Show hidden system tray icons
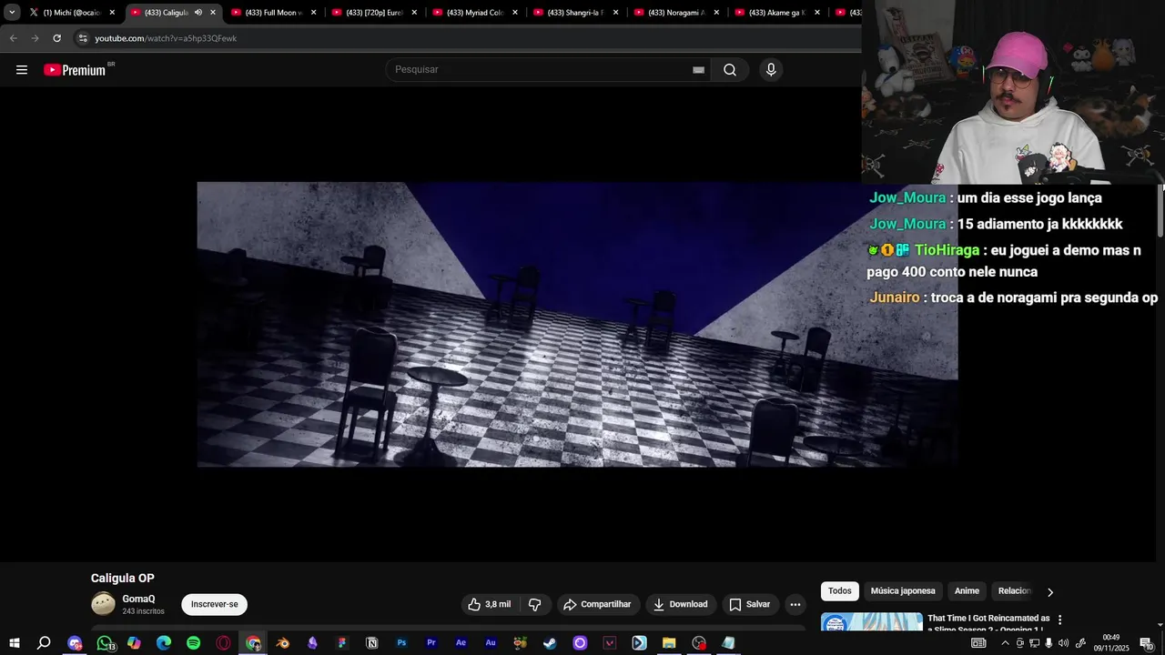The height and width of the screenshot is (655, 1165). click(x=1005, y=643)
